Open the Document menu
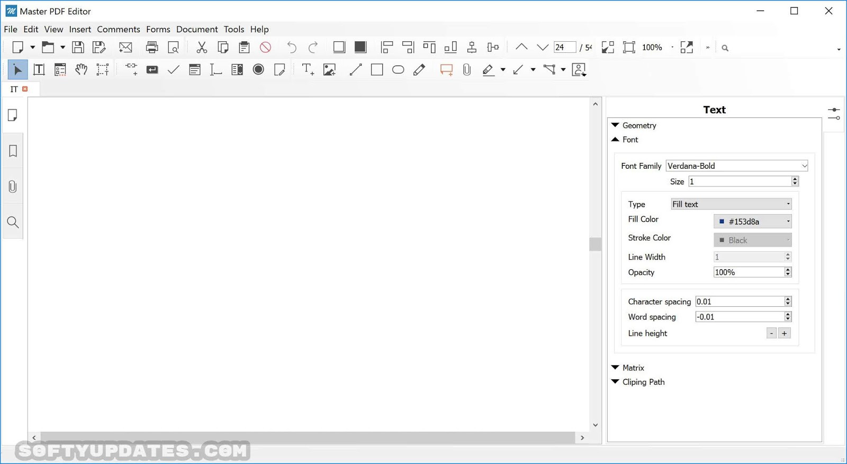The height and width of the screenshot is (464, 847). point(197,29)
